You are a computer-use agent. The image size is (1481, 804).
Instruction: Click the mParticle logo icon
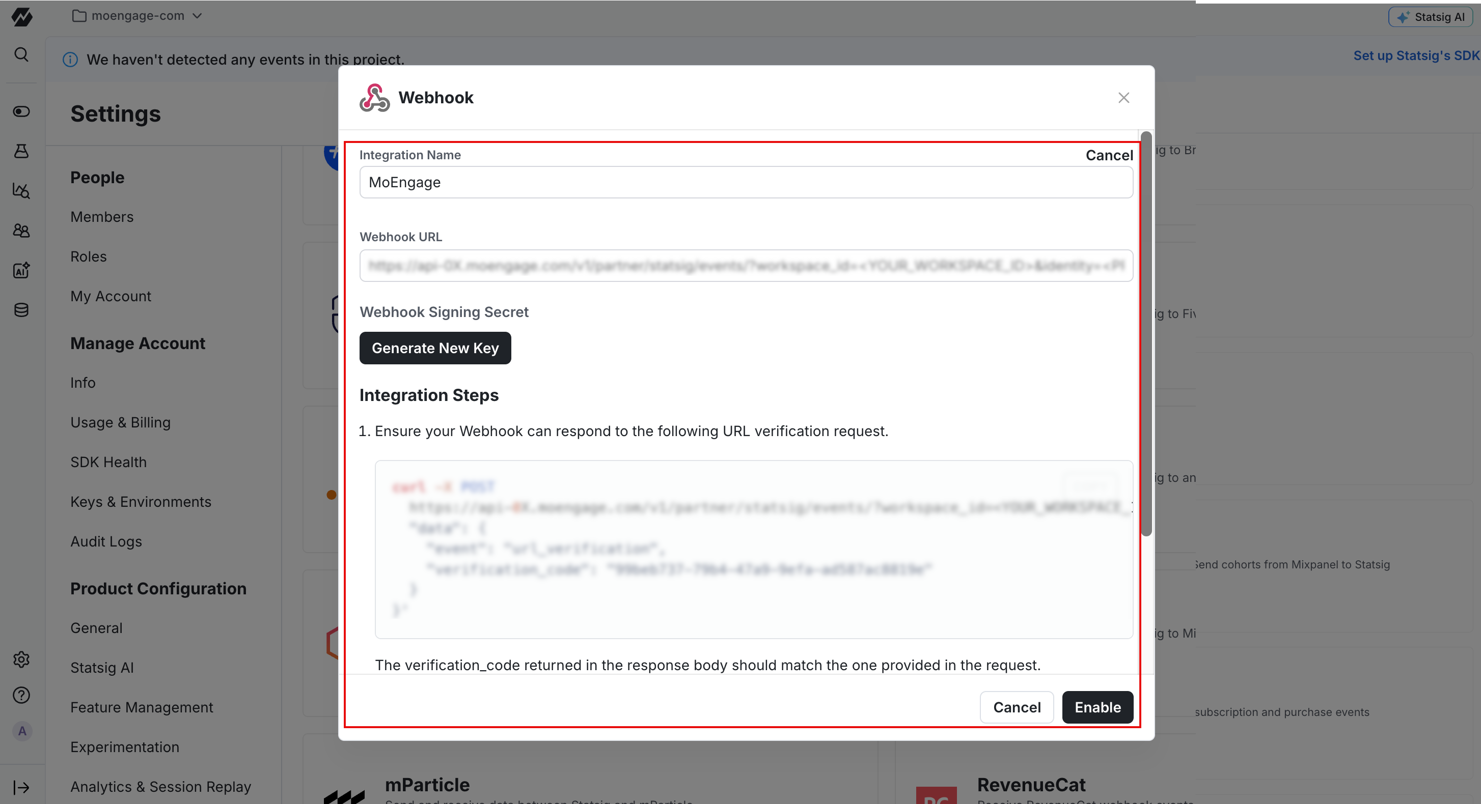point(344,796)
